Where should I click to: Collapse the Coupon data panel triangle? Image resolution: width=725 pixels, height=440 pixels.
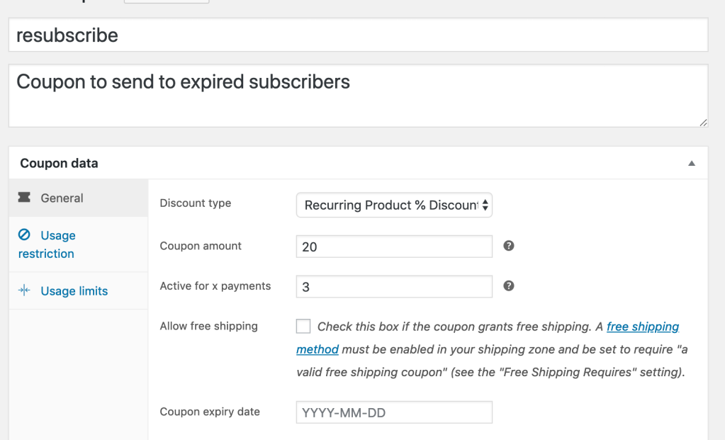(x=692, y=164)
